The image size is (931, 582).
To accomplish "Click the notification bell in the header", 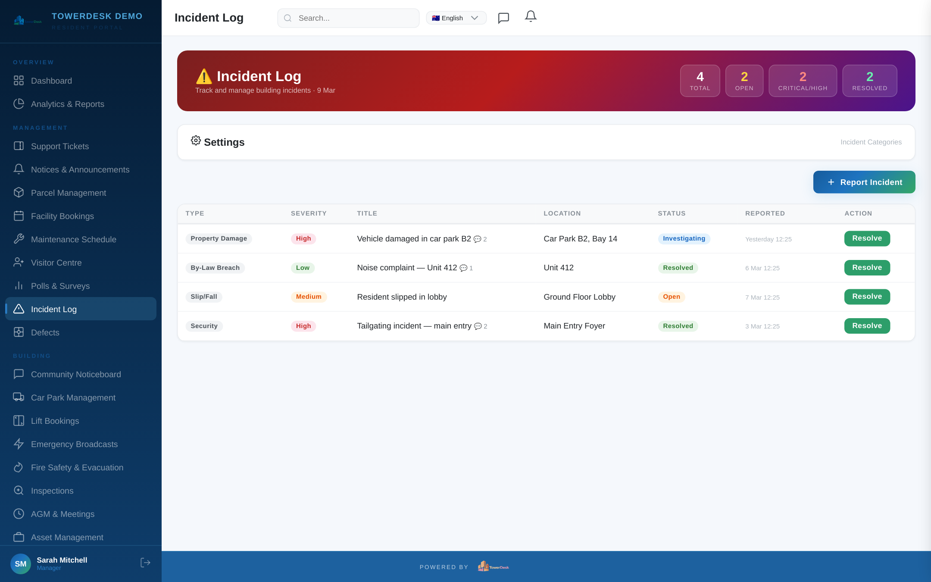I will tap(530, 16).
